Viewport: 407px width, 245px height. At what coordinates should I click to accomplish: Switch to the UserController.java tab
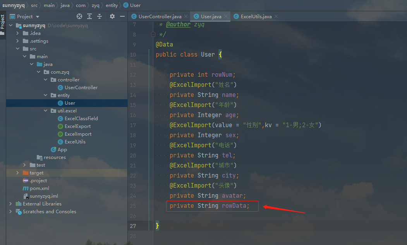160,17
